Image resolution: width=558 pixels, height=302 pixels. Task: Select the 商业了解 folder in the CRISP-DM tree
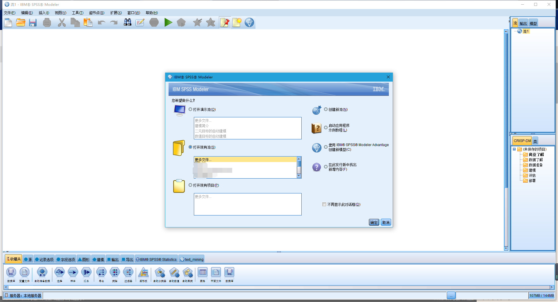(534, 154)
